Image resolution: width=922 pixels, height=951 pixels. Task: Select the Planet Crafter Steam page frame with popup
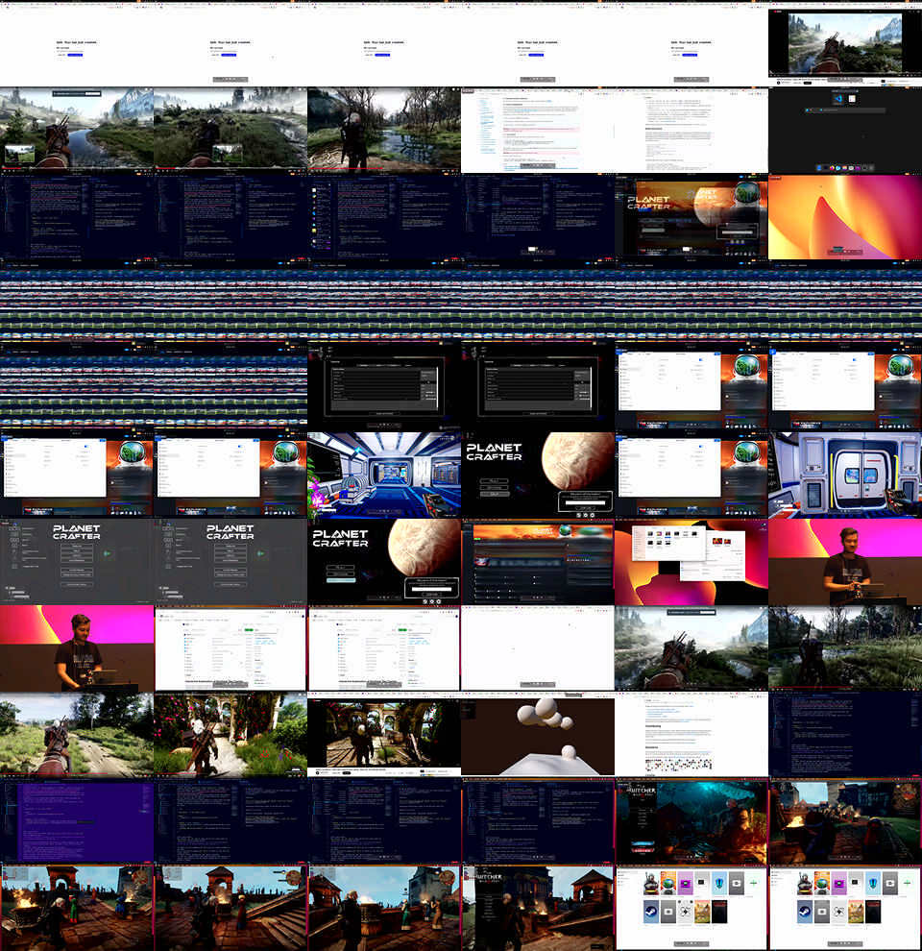[x=691, y=216]
